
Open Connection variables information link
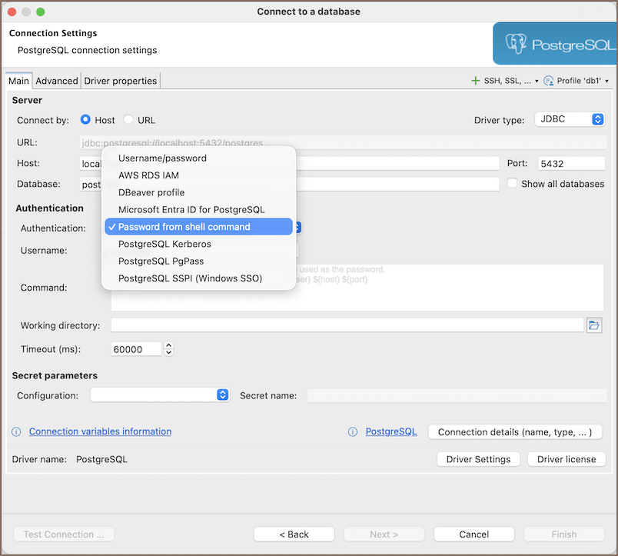tap(100, 431)
